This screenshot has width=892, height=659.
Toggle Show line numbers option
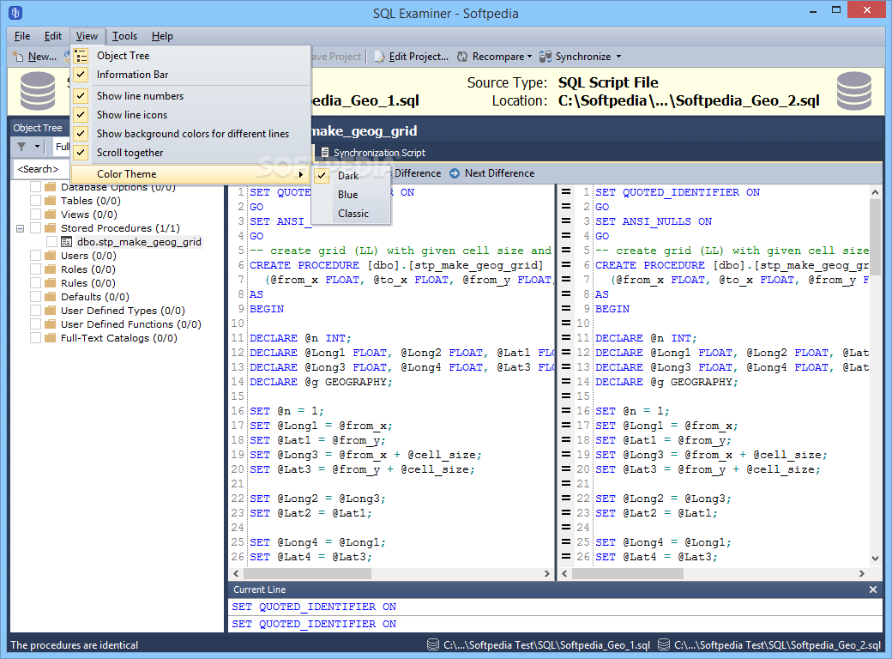(190, 95)
